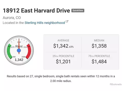Select the Median $1,358 value
Image resolution: width=122 pixels, height=91 pixels.
pyautogui.click(x=99, y=46)
